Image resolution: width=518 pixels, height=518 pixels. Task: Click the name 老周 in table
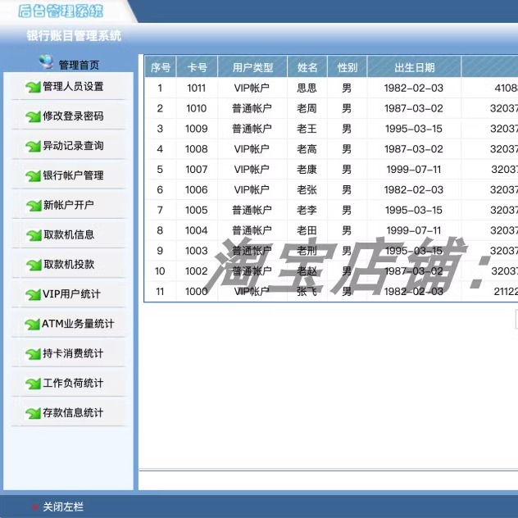(x=307, y=108)
